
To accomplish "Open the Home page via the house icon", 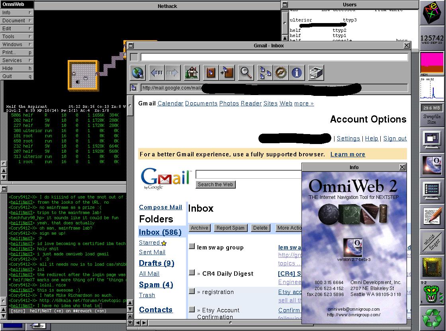I will click(191, 72).
